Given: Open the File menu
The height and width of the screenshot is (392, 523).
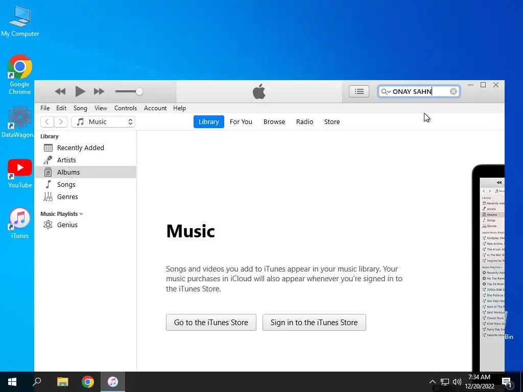Looking at the screenshot, I should tap(45, 108).
